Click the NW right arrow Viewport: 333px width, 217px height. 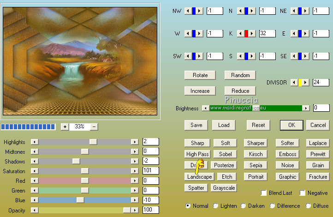coord(199,11)
